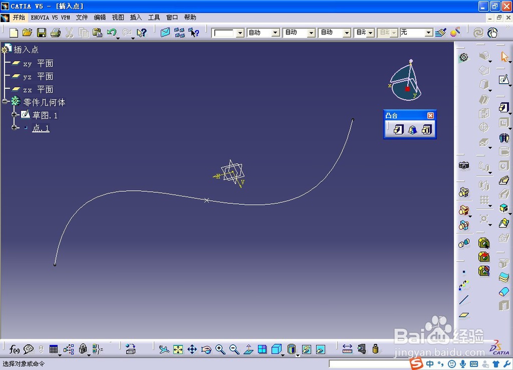The width and height of the screenshot is (513, 370).
Task: Open the 插入 menu
Action: [136, 17]
